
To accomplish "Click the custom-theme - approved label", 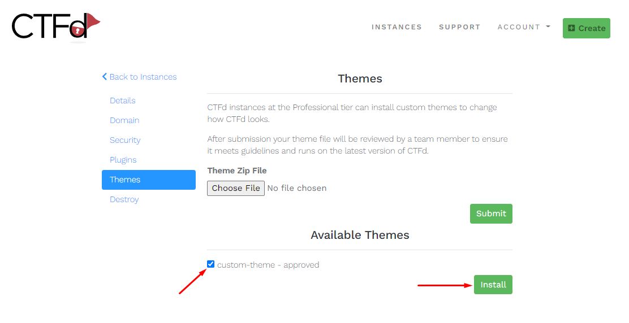I will (x=268, y=265).
